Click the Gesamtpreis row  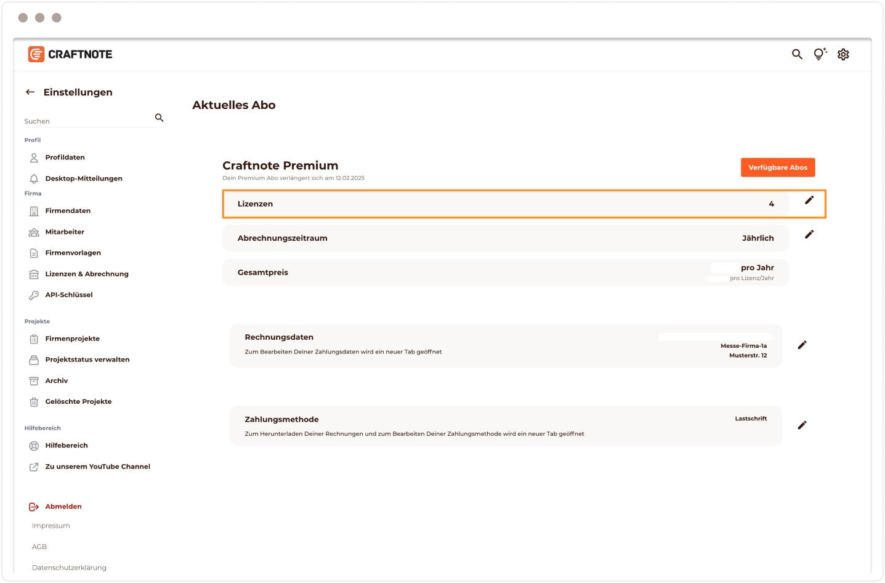pyautogui.click(x=506, y=272)
